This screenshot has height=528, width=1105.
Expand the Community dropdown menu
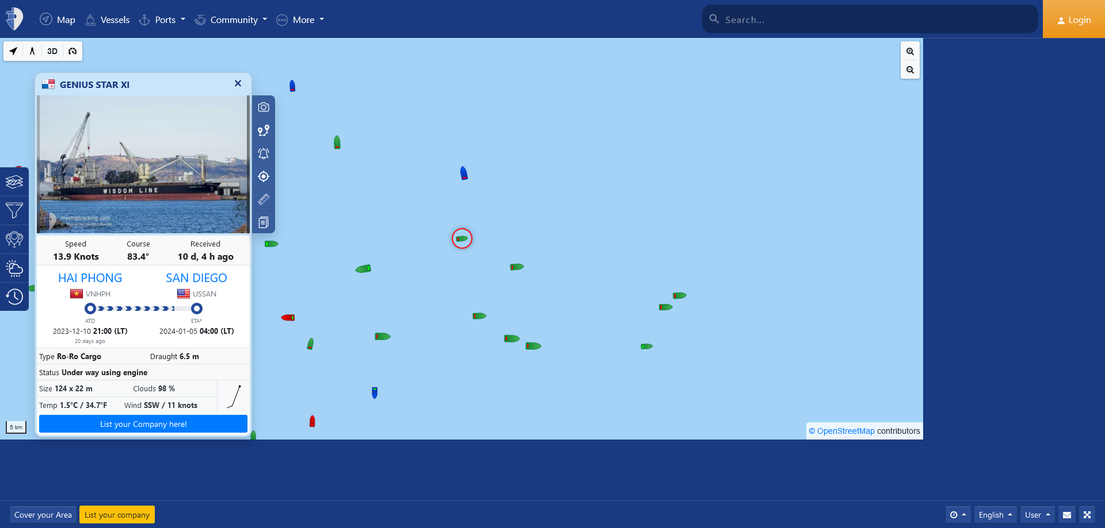coord(231,20)
